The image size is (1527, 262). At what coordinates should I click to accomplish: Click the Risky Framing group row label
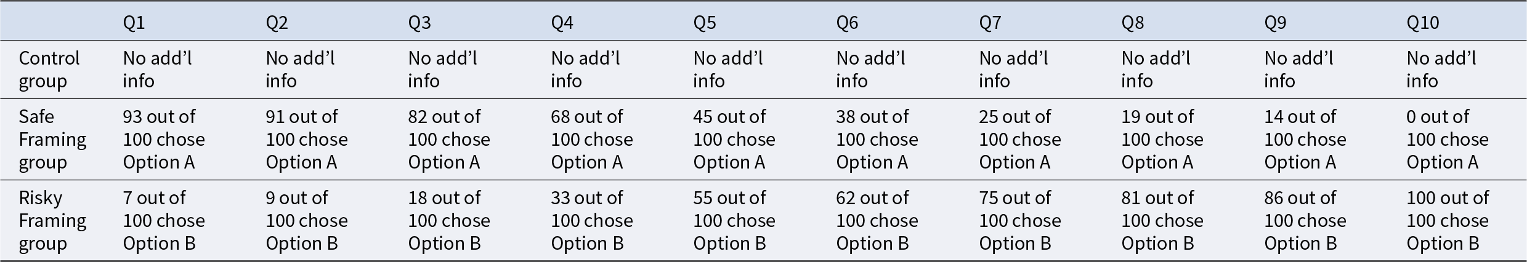[x=52, y=220]
